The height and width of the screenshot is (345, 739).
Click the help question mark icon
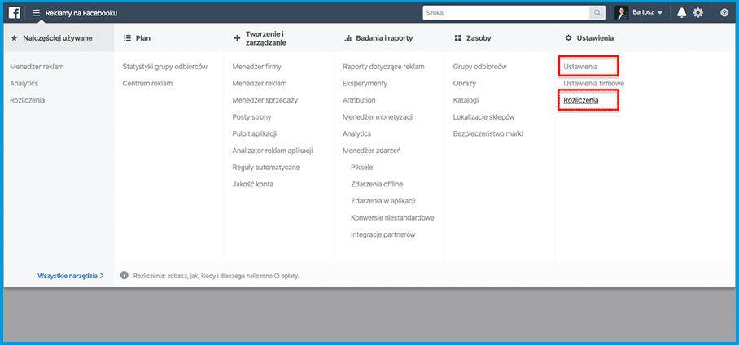tap(724, 13)
